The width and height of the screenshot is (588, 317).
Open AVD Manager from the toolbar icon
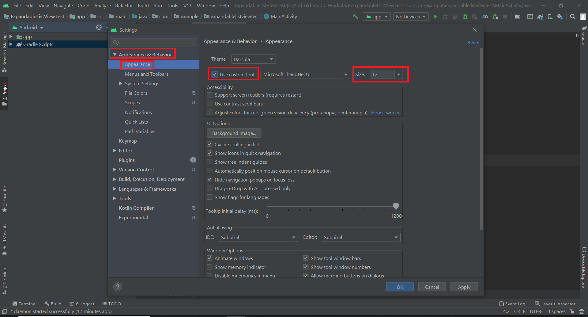(550, 17)
